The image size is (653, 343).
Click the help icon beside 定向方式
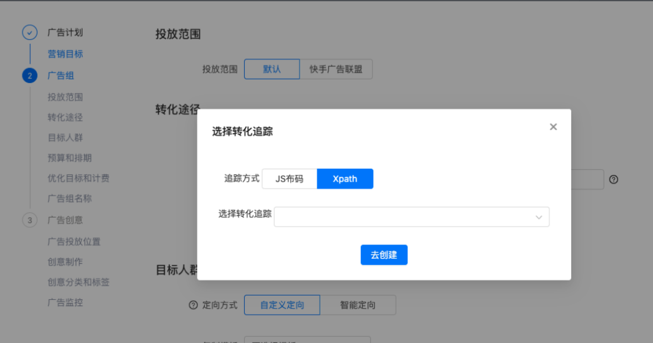(x=194, y=305)
